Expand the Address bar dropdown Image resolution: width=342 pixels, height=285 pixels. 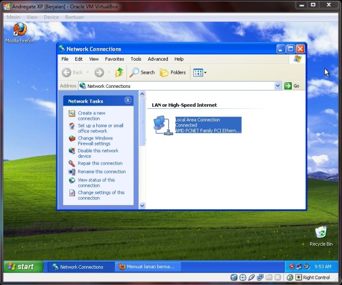pyautogui.click(x=278, y=86)
